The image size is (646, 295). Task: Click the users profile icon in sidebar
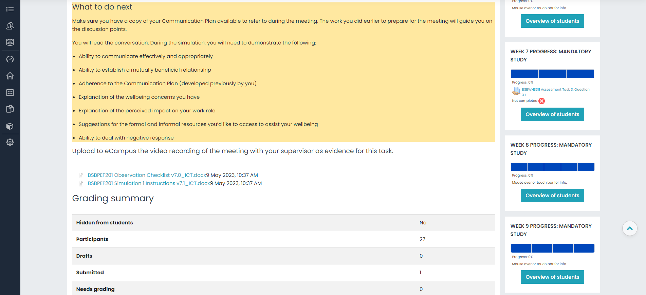10,26
